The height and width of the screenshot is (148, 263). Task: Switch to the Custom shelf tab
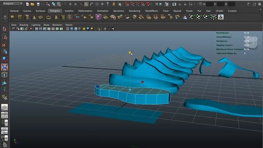point(232,11)
